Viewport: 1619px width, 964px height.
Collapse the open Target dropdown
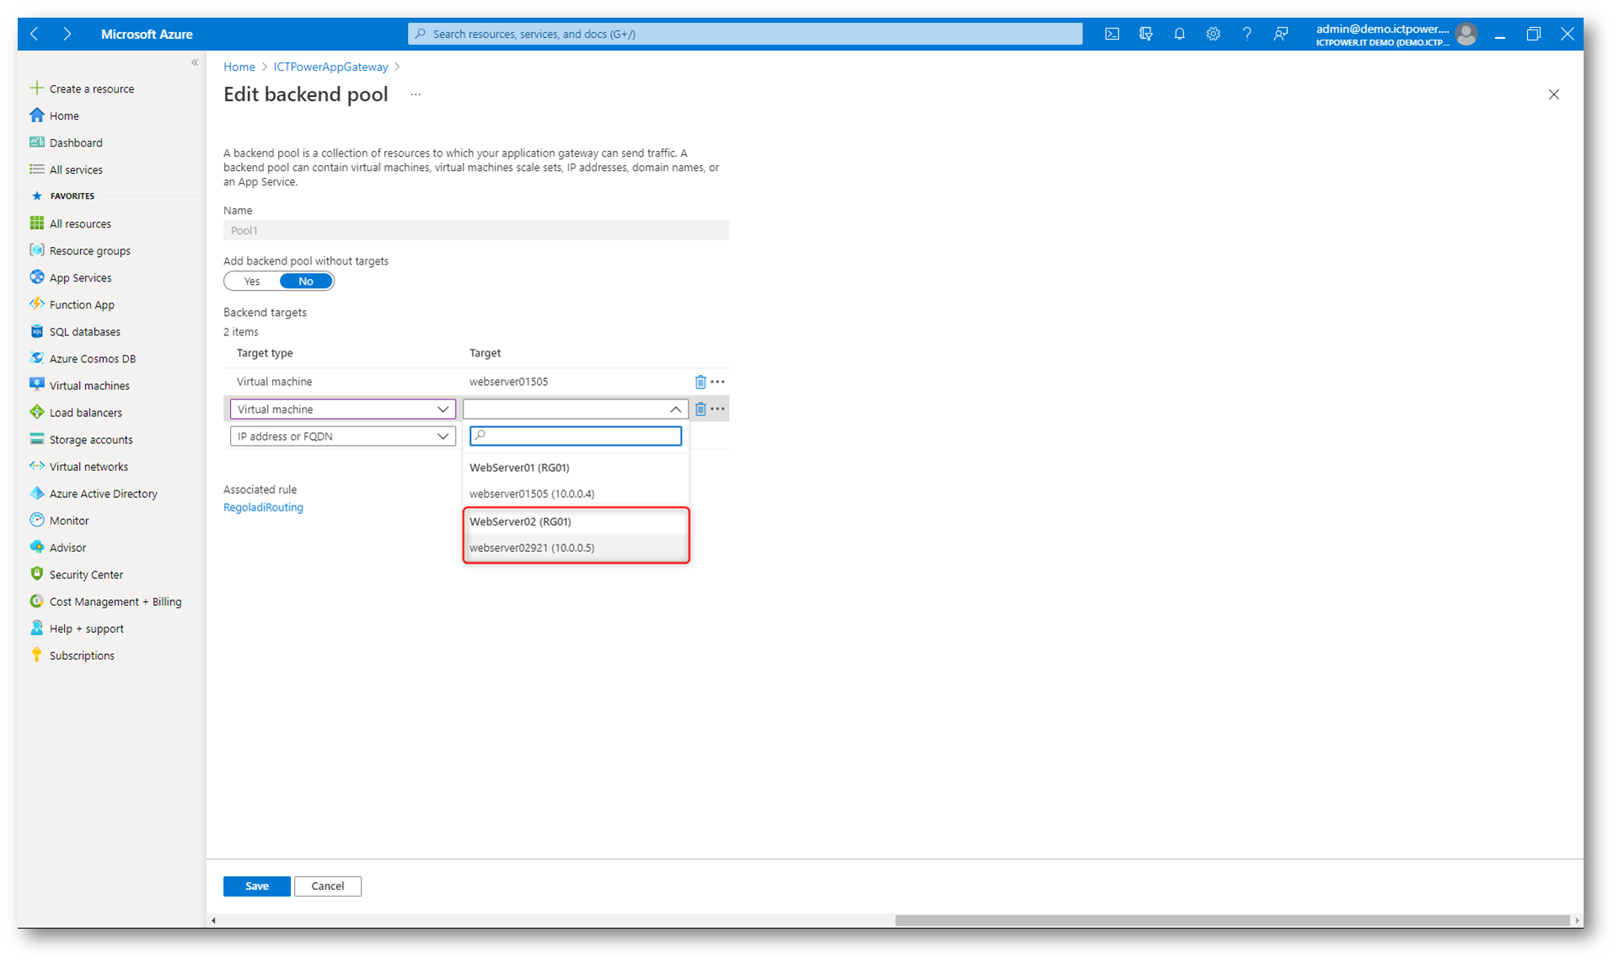(675, 409)
